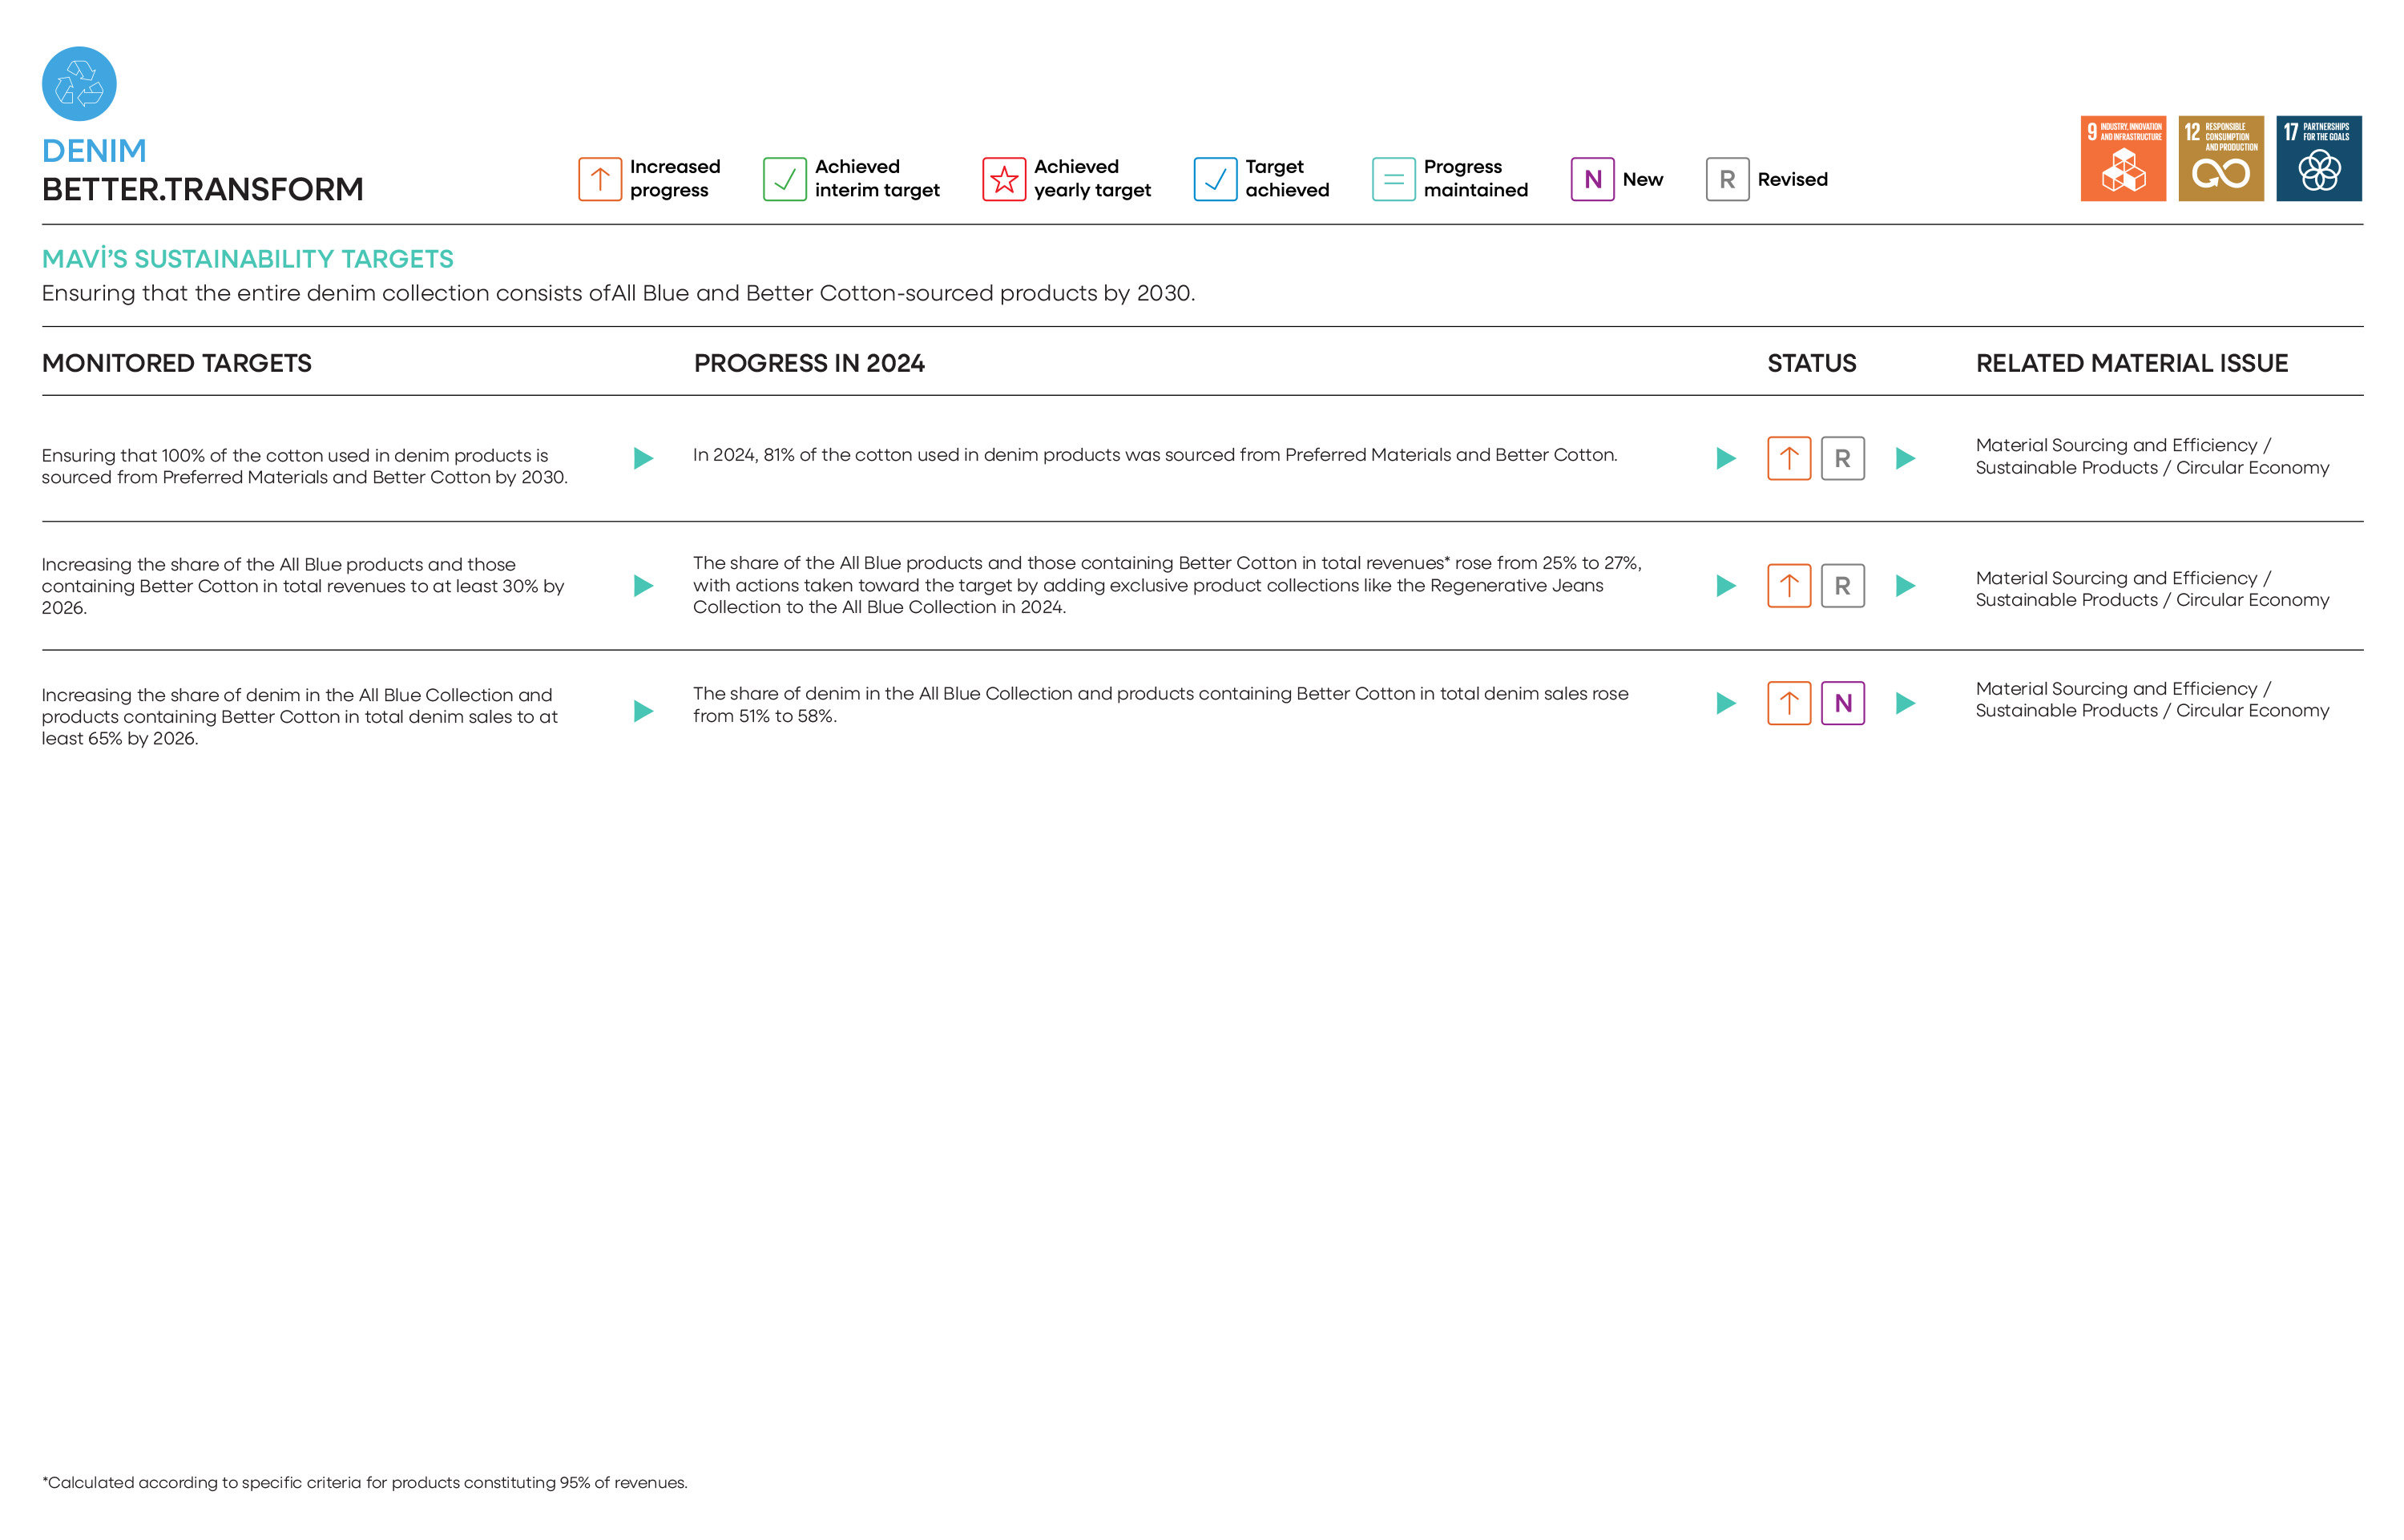Click the Achieved yearly target star icon

(1003, 179)
